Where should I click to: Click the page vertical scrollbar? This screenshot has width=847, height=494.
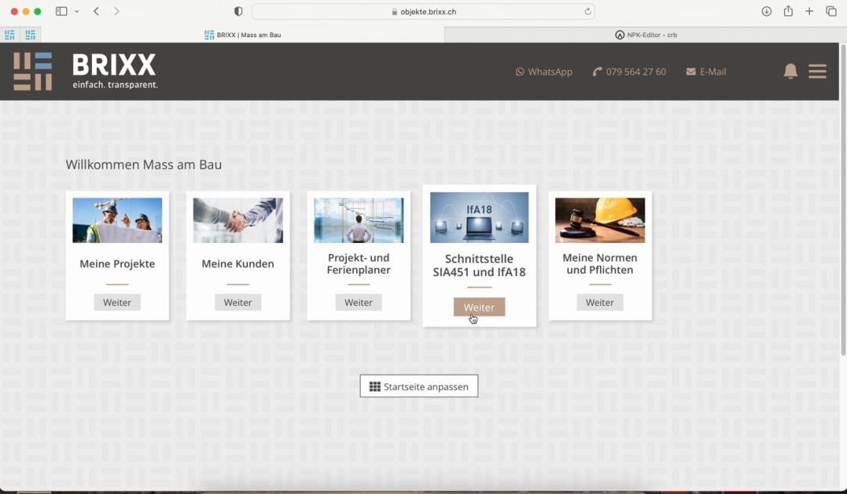(x=843, y=200)
